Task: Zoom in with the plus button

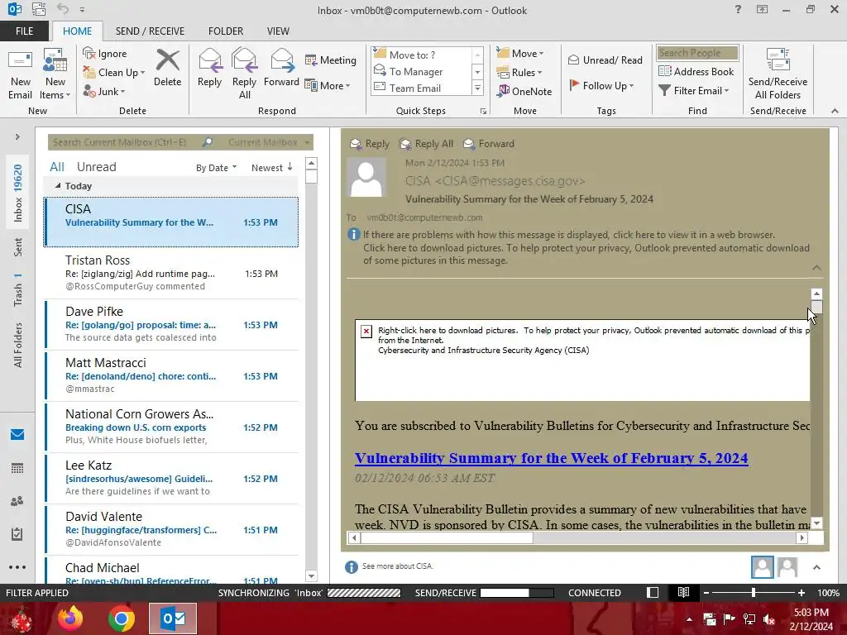Action: pos(801,593)
